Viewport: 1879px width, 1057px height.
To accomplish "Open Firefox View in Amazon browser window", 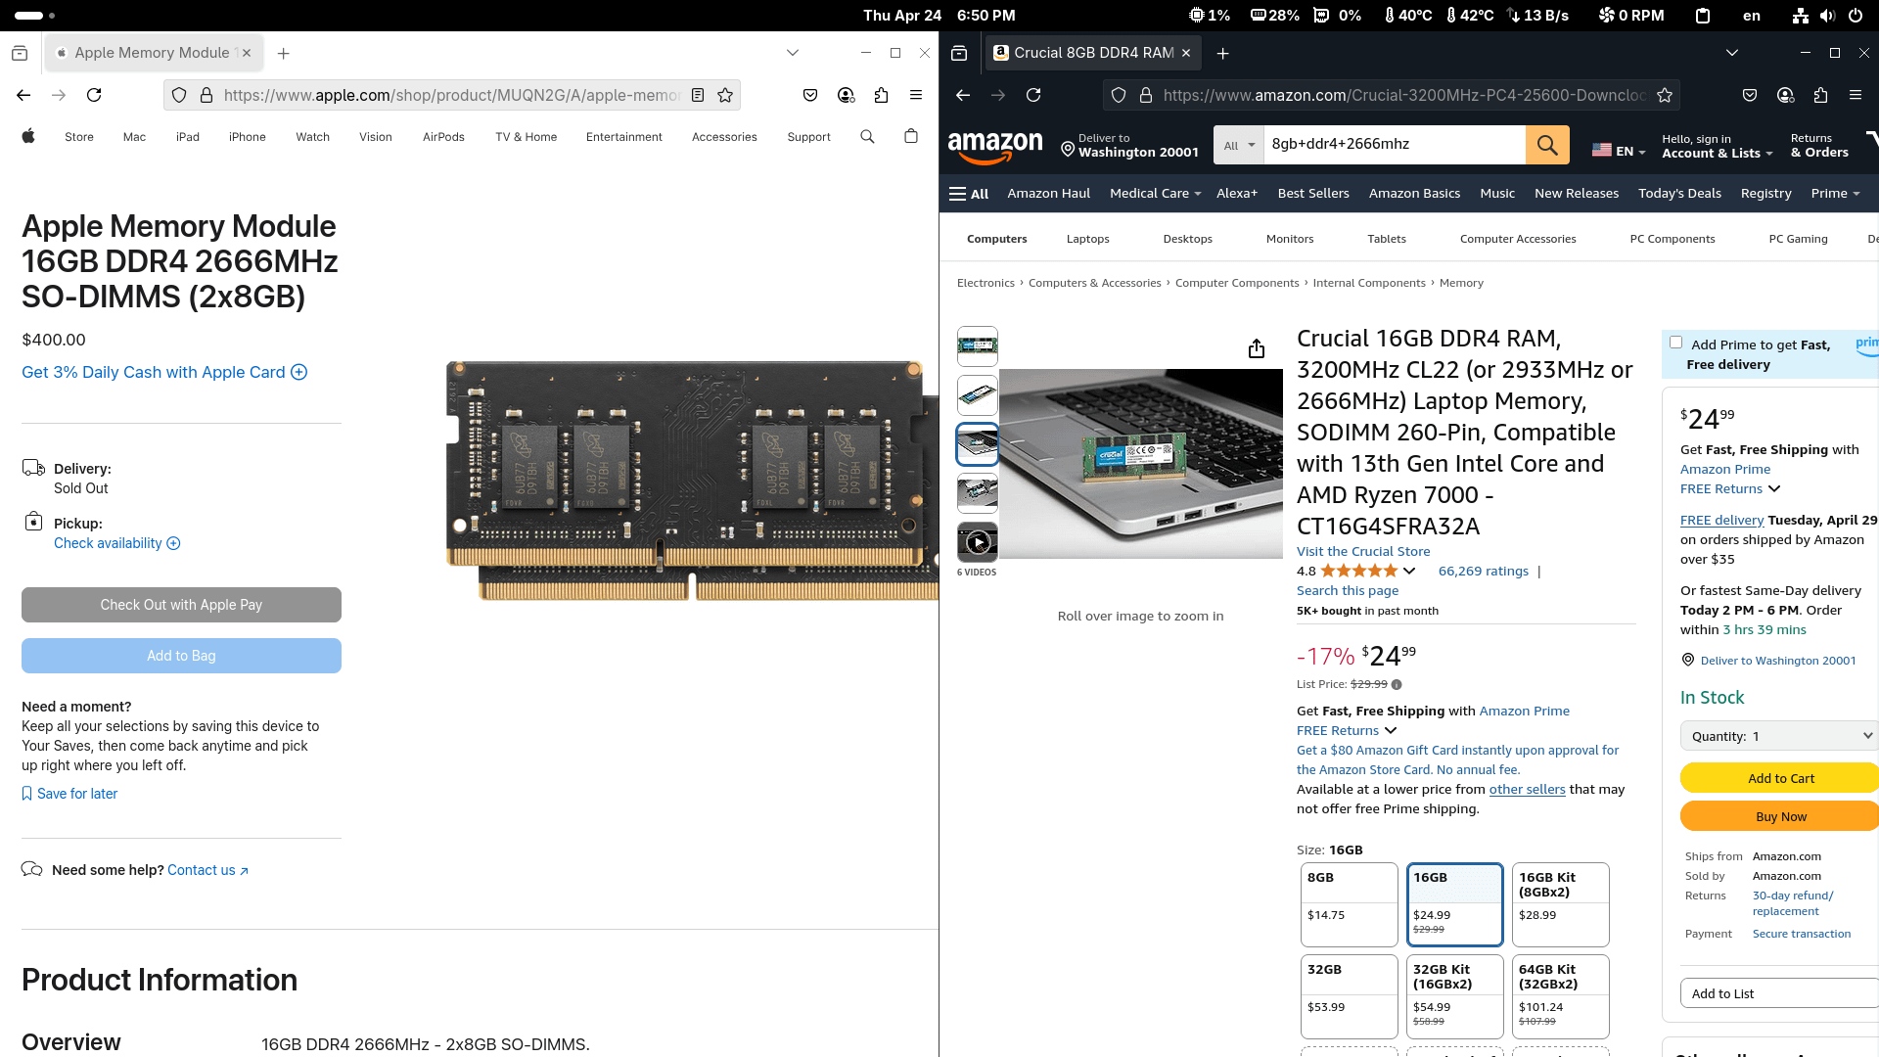I will (x=959, y=53).
